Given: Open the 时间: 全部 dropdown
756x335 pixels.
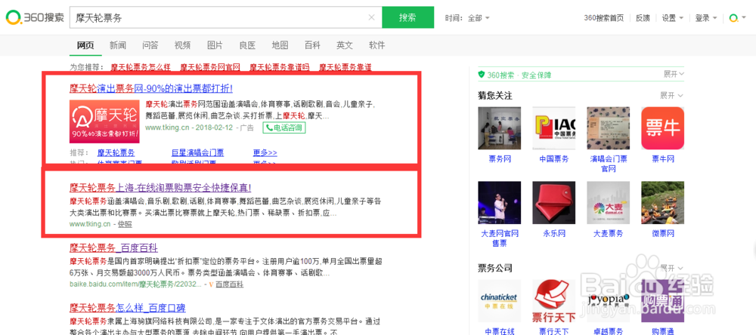Looking at the screenshot, I should [468, 18].
